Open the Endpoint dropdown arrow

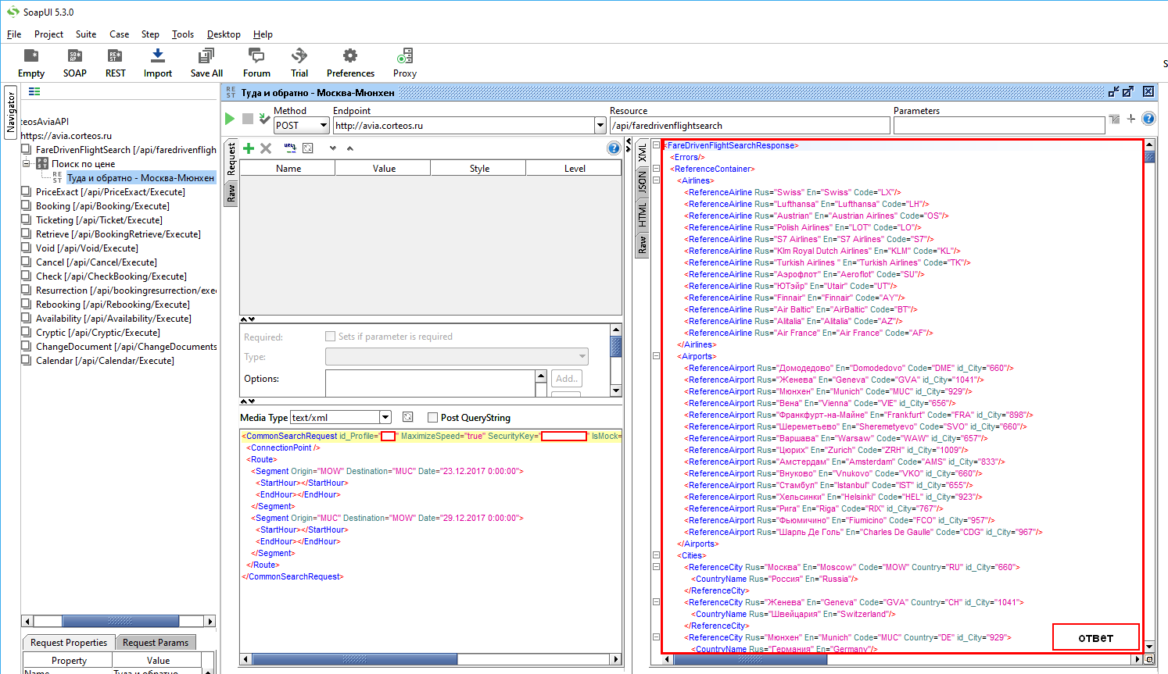[x=600, y=126]
